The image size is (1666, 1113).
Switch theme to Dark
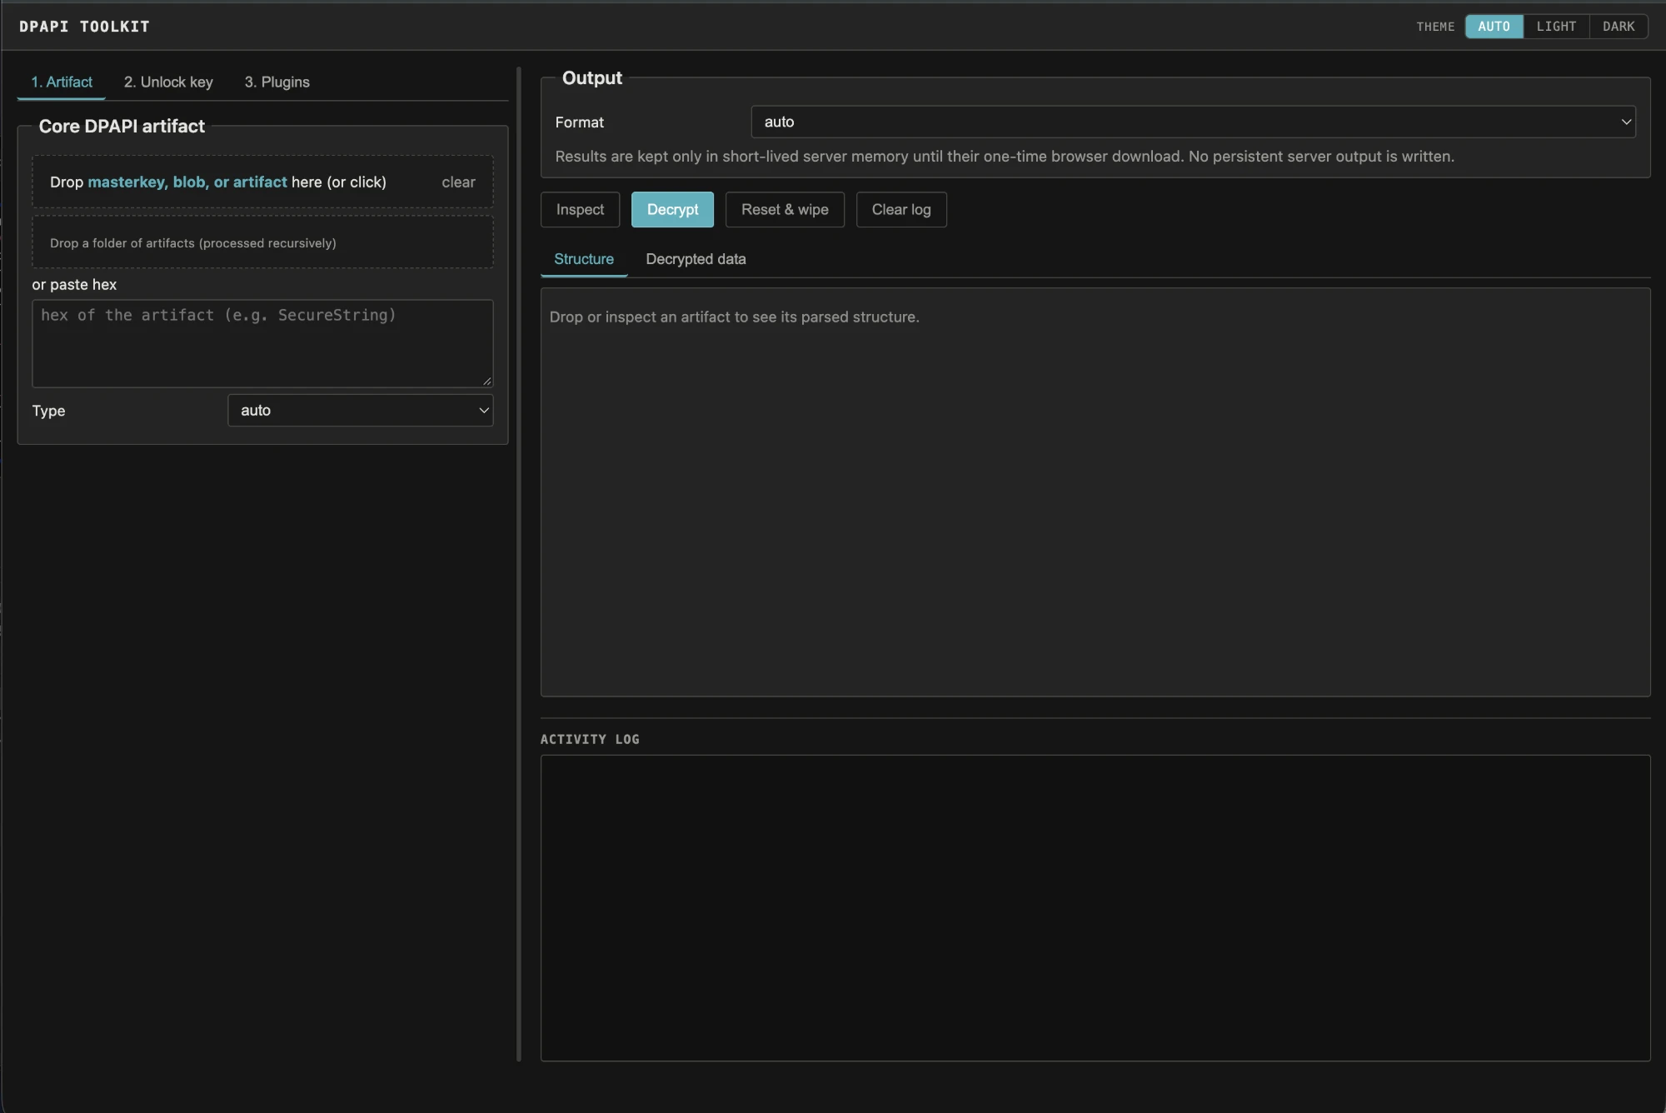[x=1619, y=27]
